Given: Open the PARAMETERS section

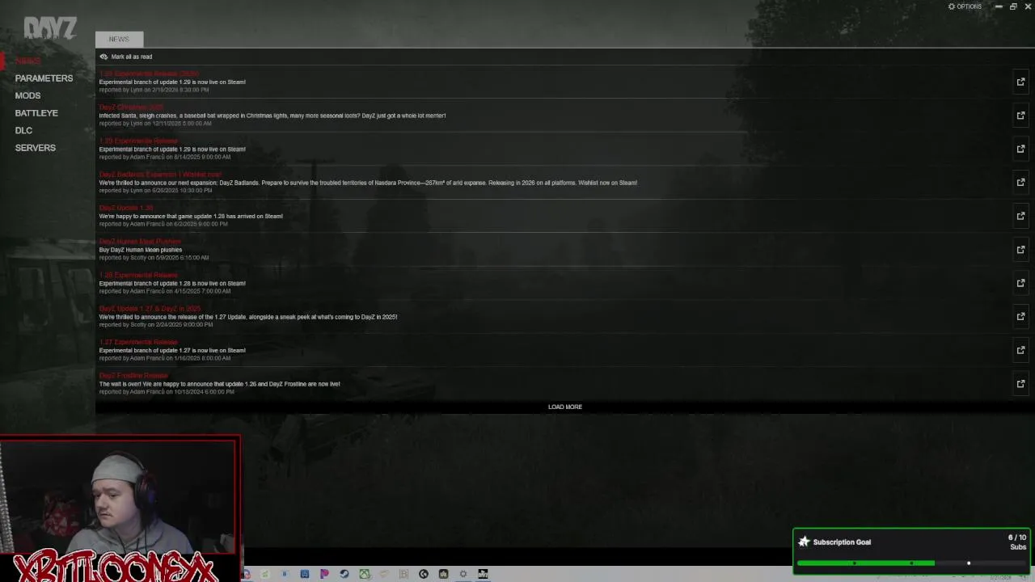Looking at the screenshot, I should 44,78.
